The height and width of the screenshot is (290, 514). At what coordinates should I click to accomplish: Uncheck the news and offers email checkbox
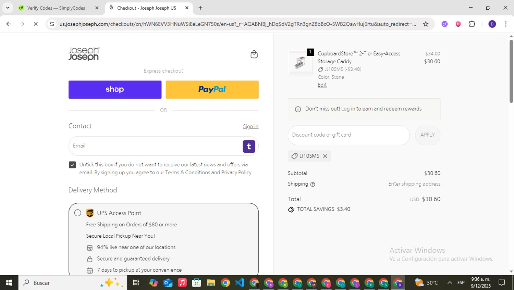(72, 165)
